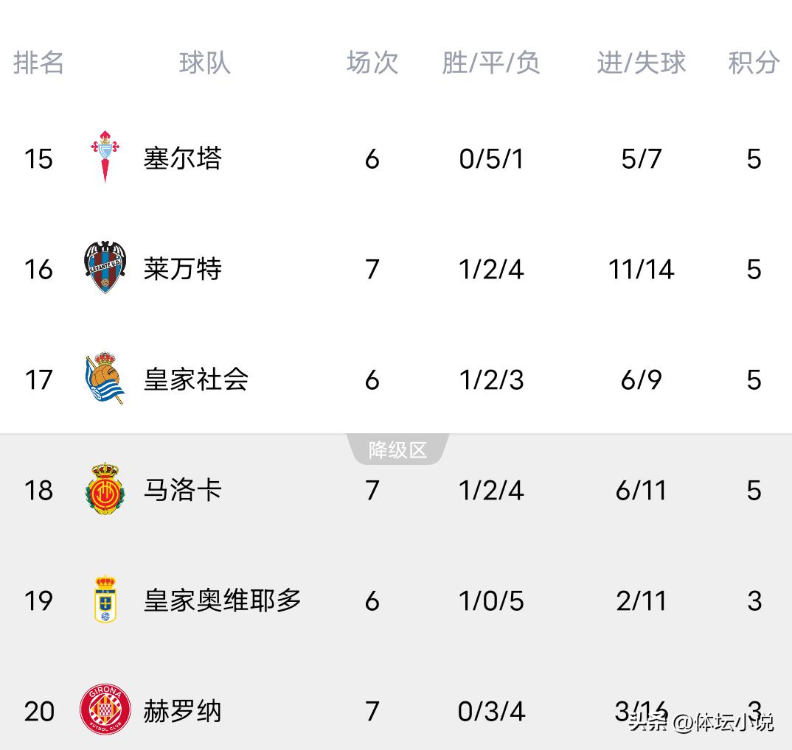Click the Celta Vigo club crest

105,157
